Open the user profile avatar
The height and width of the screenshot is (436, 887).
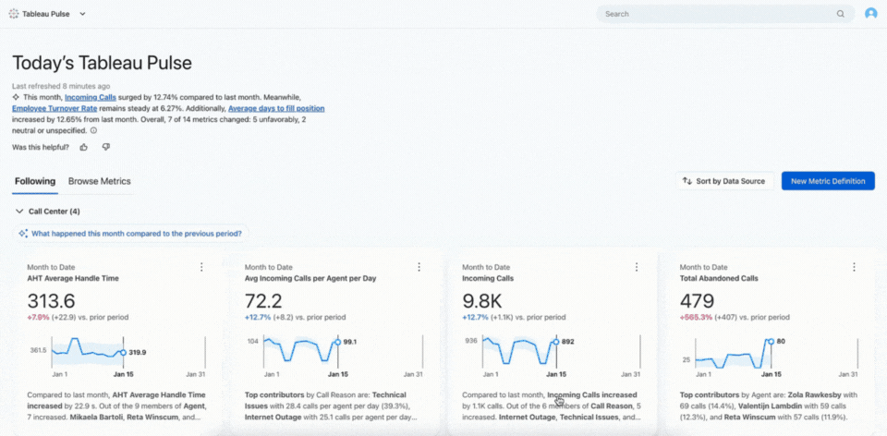[x=870, y=14]
